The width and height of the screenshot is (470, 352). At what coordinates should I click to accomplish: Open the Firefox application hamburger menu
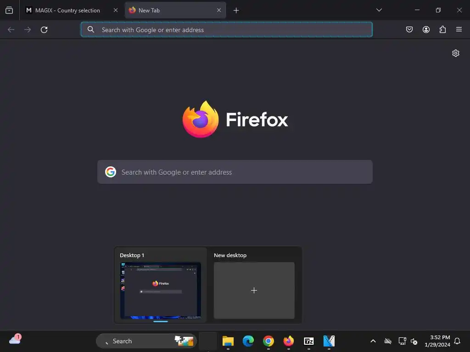(x=459, y=29)
